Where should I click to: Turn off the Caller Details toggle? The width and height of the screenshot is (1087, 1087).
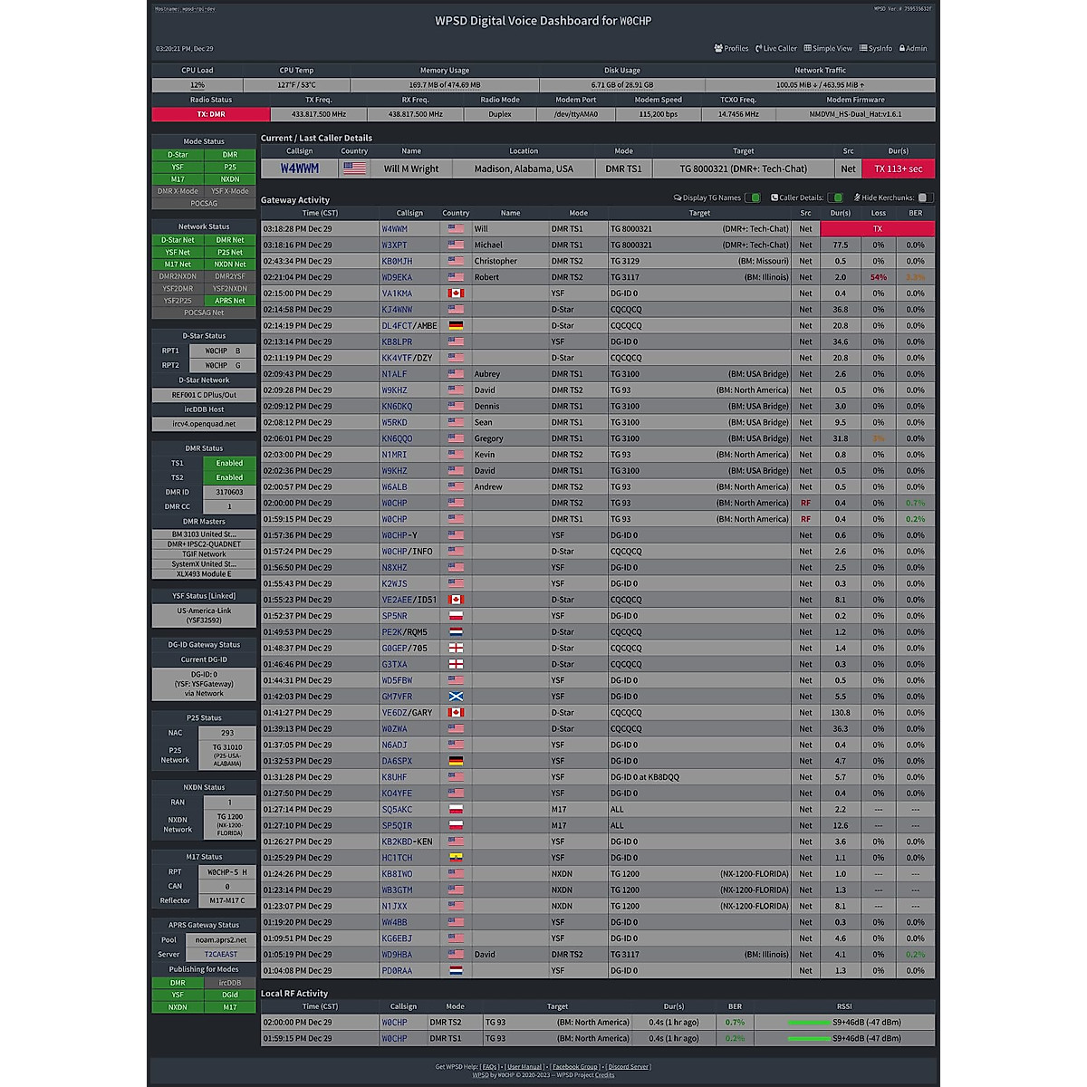[836, 197]
